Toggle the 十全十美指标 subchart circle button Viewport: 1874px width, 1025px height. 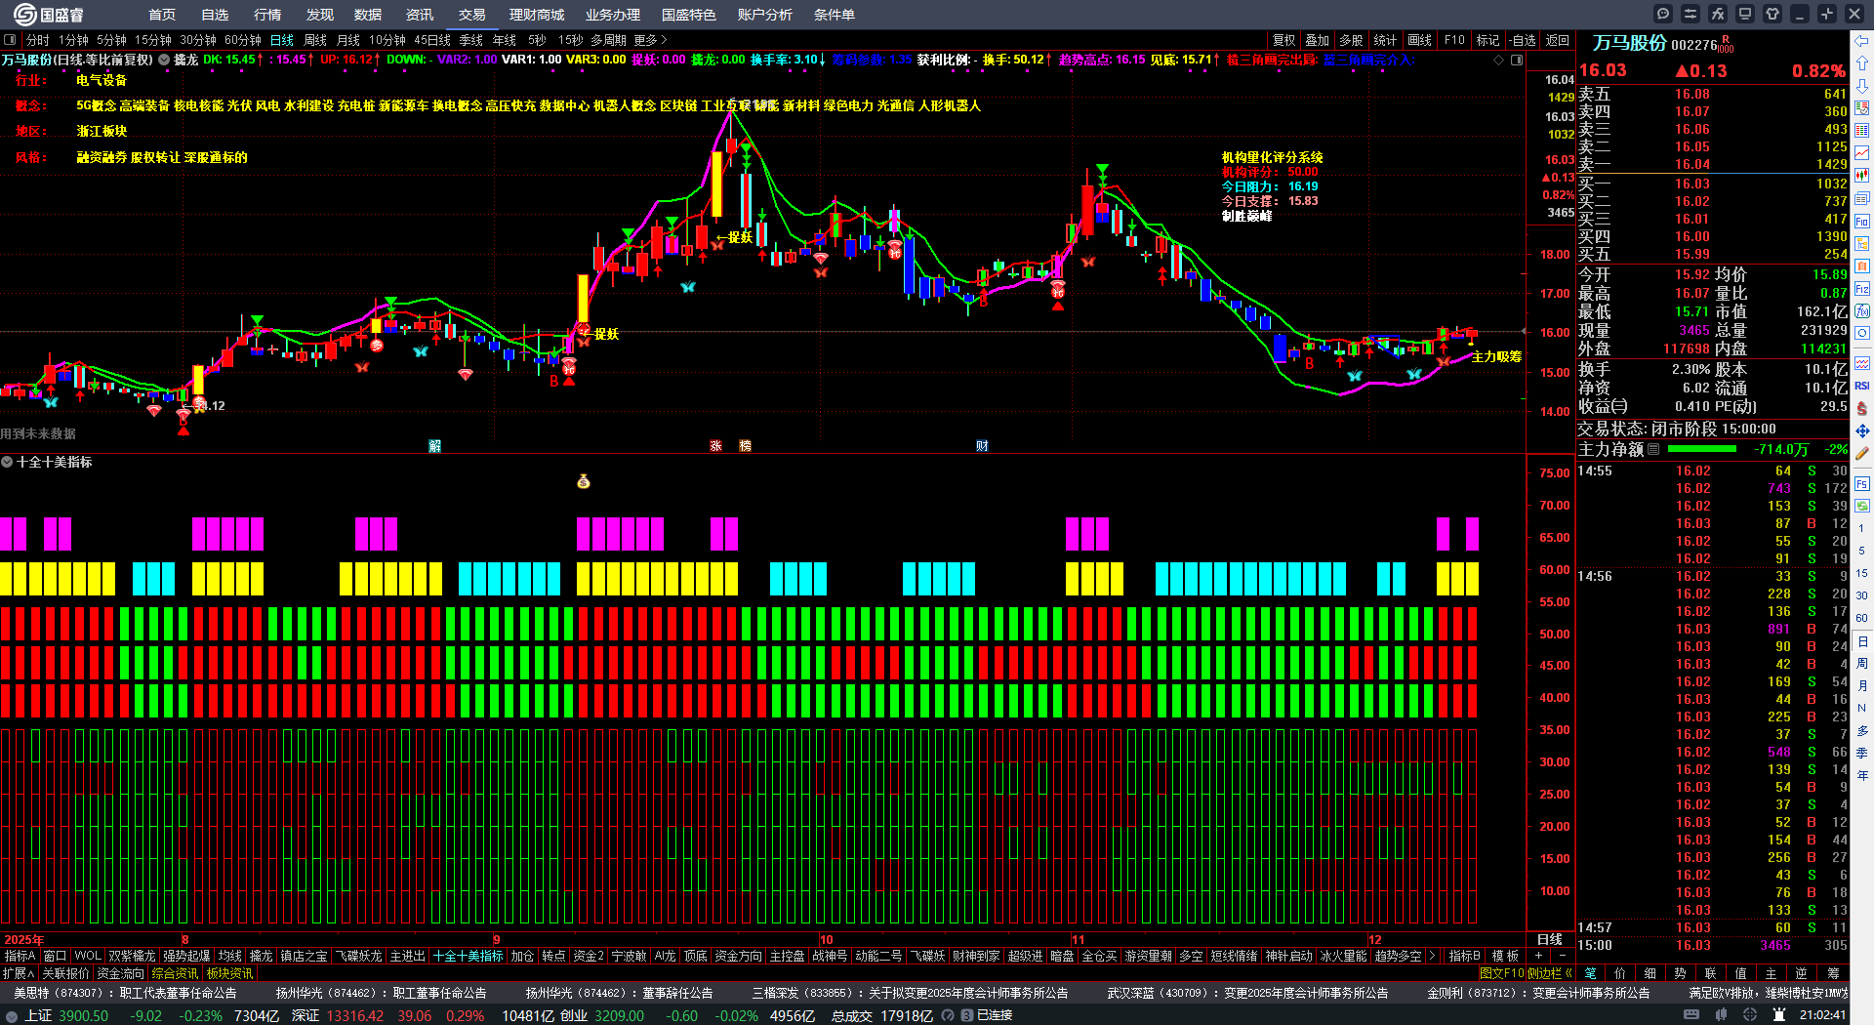tap(7, 462)
